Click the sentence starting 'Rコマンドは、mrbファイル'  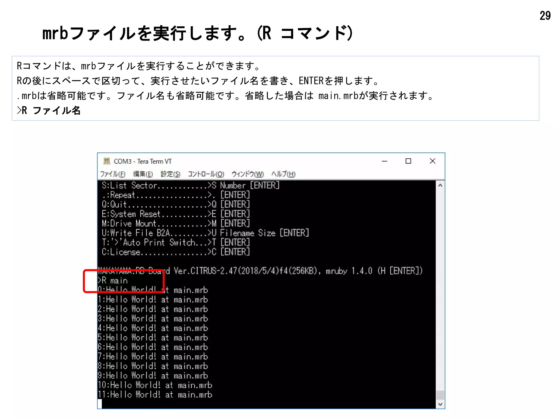[x=139, y=66]
